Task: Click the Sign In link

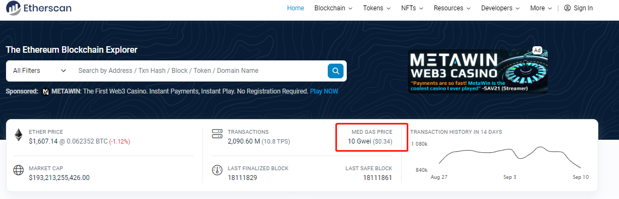Action: 583,8
